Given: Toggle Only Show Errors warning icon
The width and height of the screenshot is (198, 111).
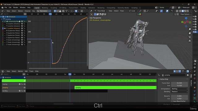Looking at the screenshot, I should [60, 11].
